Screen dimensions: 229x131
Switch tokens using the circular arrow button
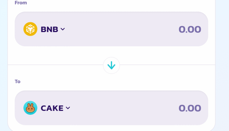[111, 65]
